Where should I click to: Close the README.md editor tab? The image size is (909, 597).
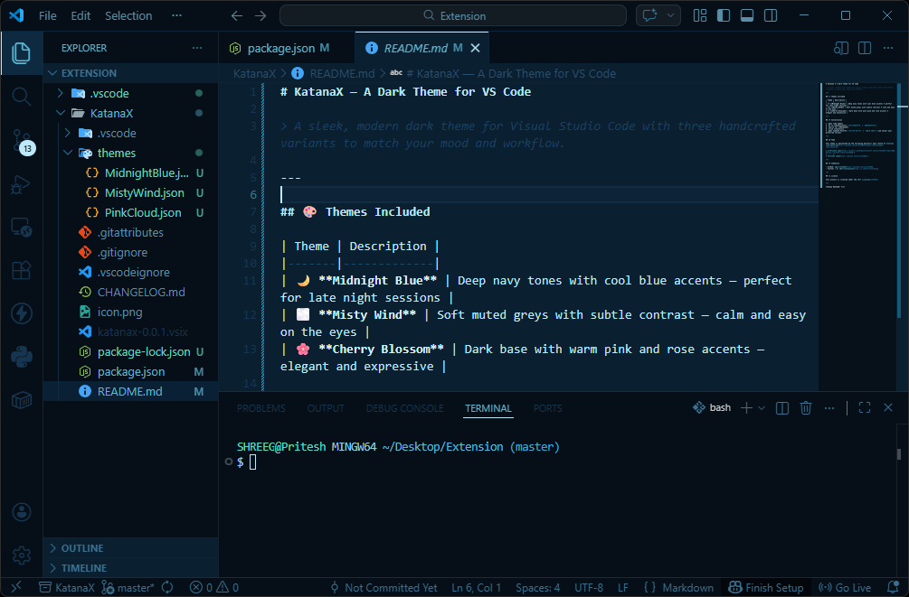(x=476, y=48)
